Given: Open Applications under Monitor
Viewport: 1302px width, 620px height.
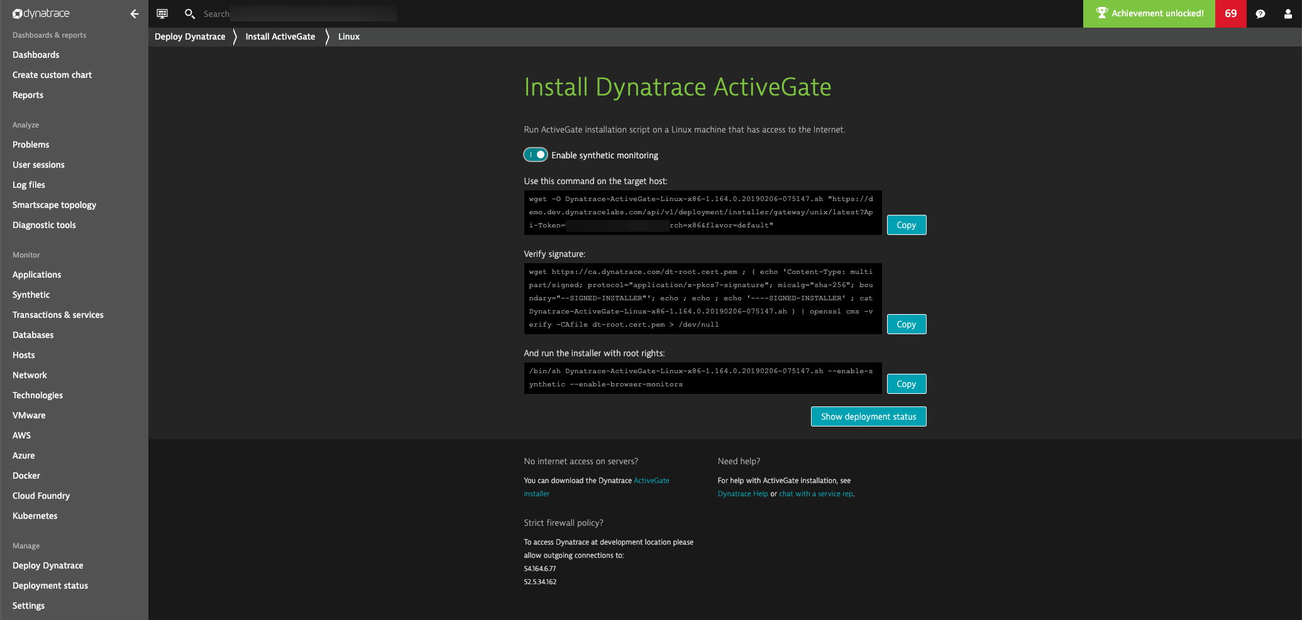Looking at the screenshot, I should (36, 275).
